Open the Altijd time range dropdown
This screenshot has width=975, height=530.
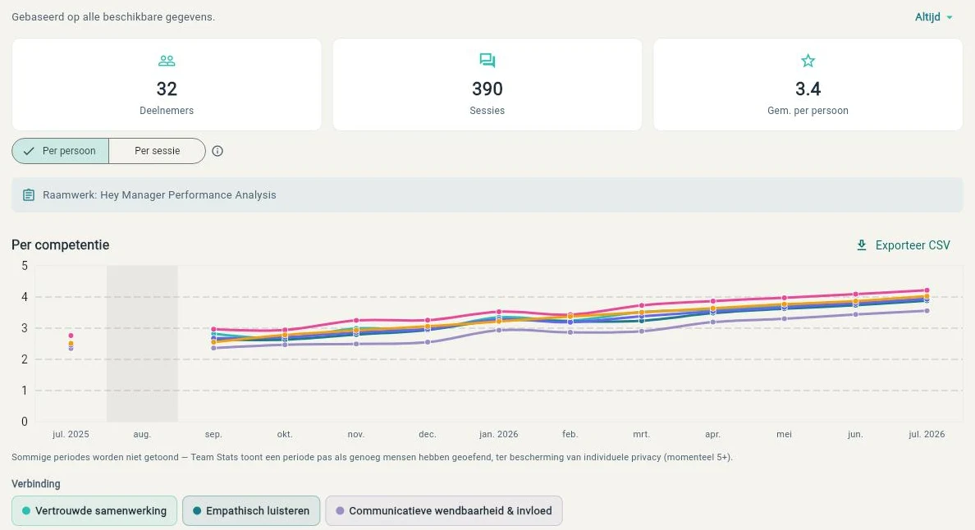(933, 17)
